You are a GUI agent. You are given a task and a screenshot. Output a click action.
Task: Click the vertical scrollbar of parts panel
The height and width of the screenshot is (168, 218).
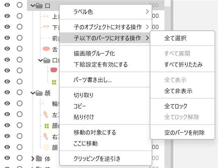tap(172, 84)
